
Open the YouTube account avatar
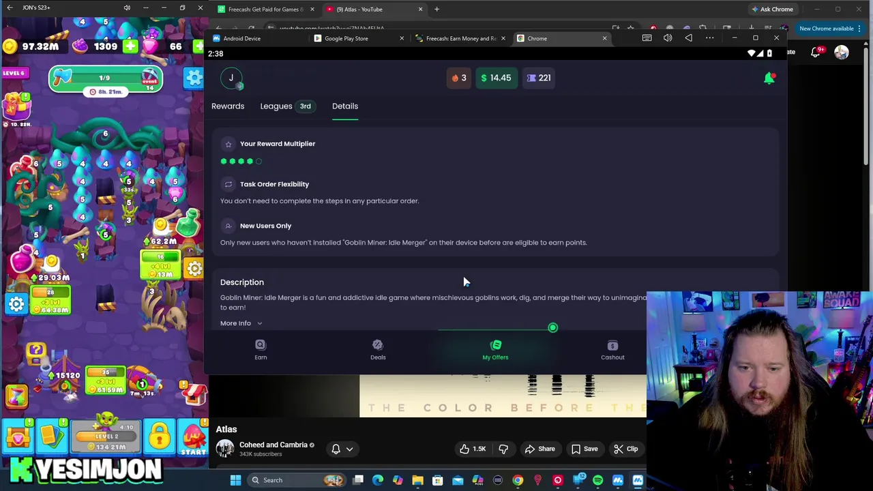pyautogui.click(x=842, y=53)
